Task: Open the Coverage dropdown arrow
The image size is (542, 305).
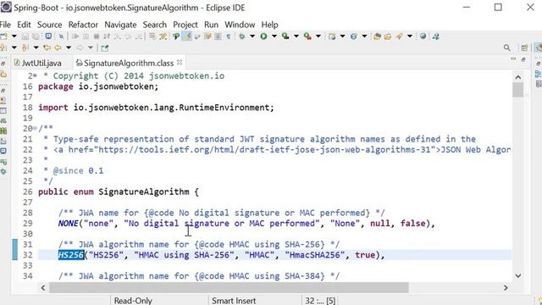Action: pos(296,36)
